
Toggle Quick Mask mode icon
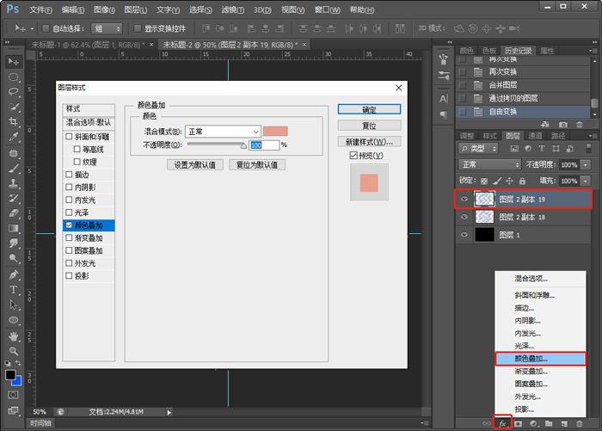[13, 395]
